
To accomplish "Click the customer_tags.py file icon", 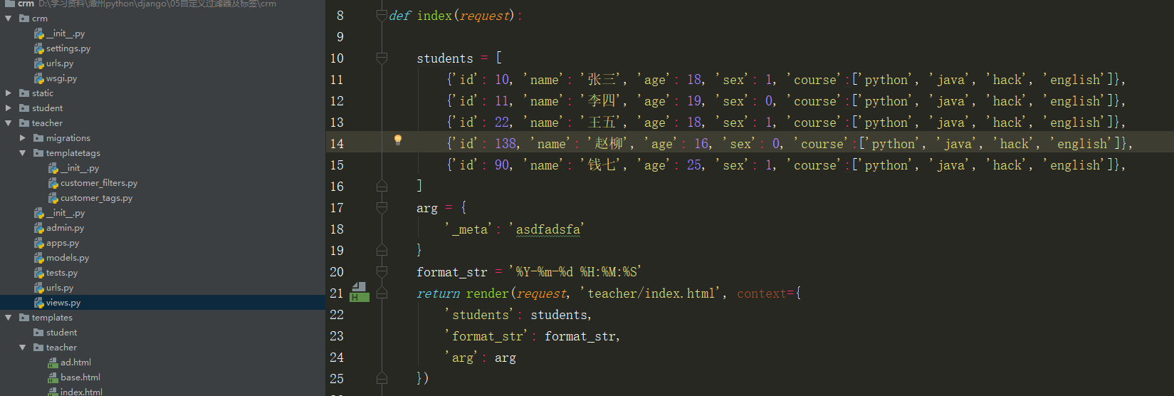I will coord(53,198).
